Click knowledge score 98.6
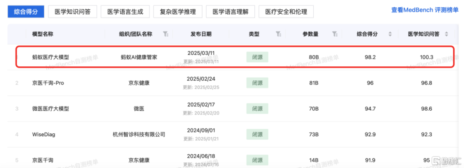This screenshot has height=168, width=464. pos(427,109)
